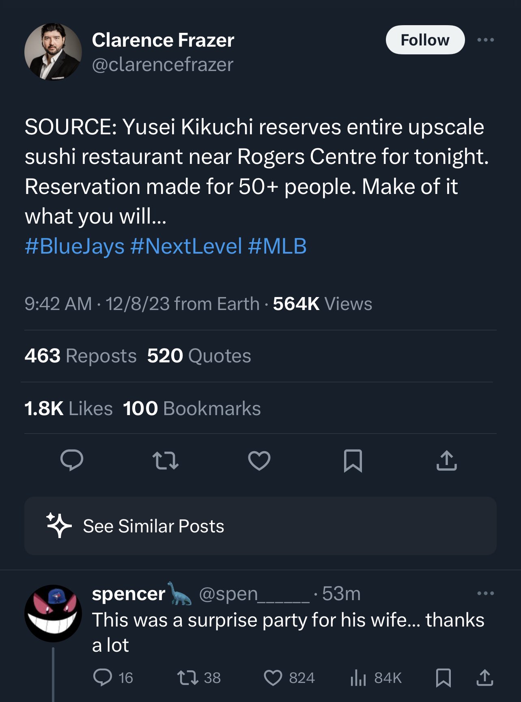Repost the Yusei Kikuchi post
Screen dimensions: 521x702
click(x=165, y=461)
